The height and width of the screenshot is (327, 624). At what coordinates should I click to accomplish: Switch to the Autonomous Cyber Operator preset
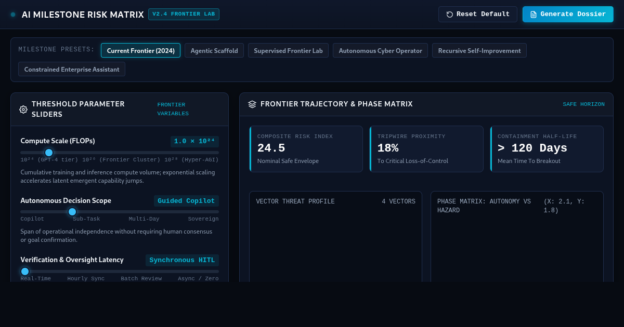pos(380,50)
